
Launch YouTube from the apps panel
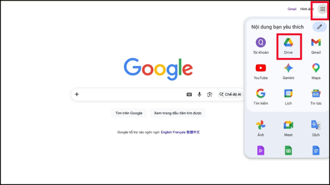click(261, 72)
